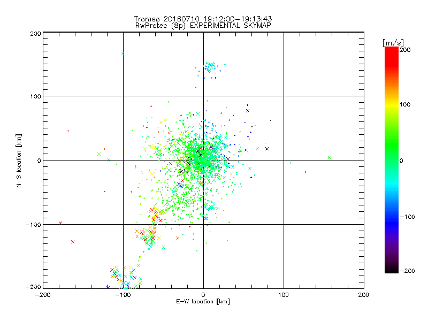
Task: Click the isolated cyan cross near top-left grid line
Action: [x=123, y=53]
